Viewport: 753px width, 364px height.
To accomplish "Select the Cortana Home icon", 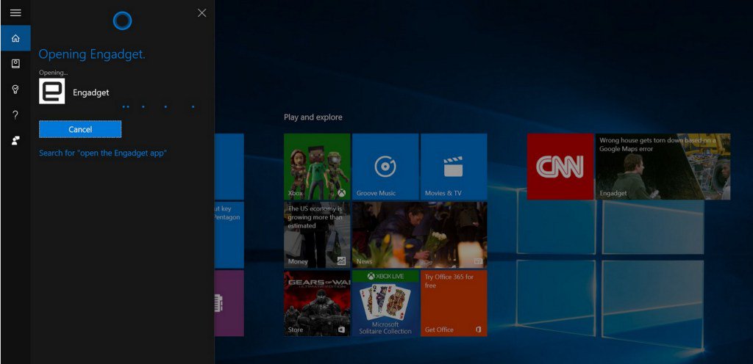I will pos(15,38).
